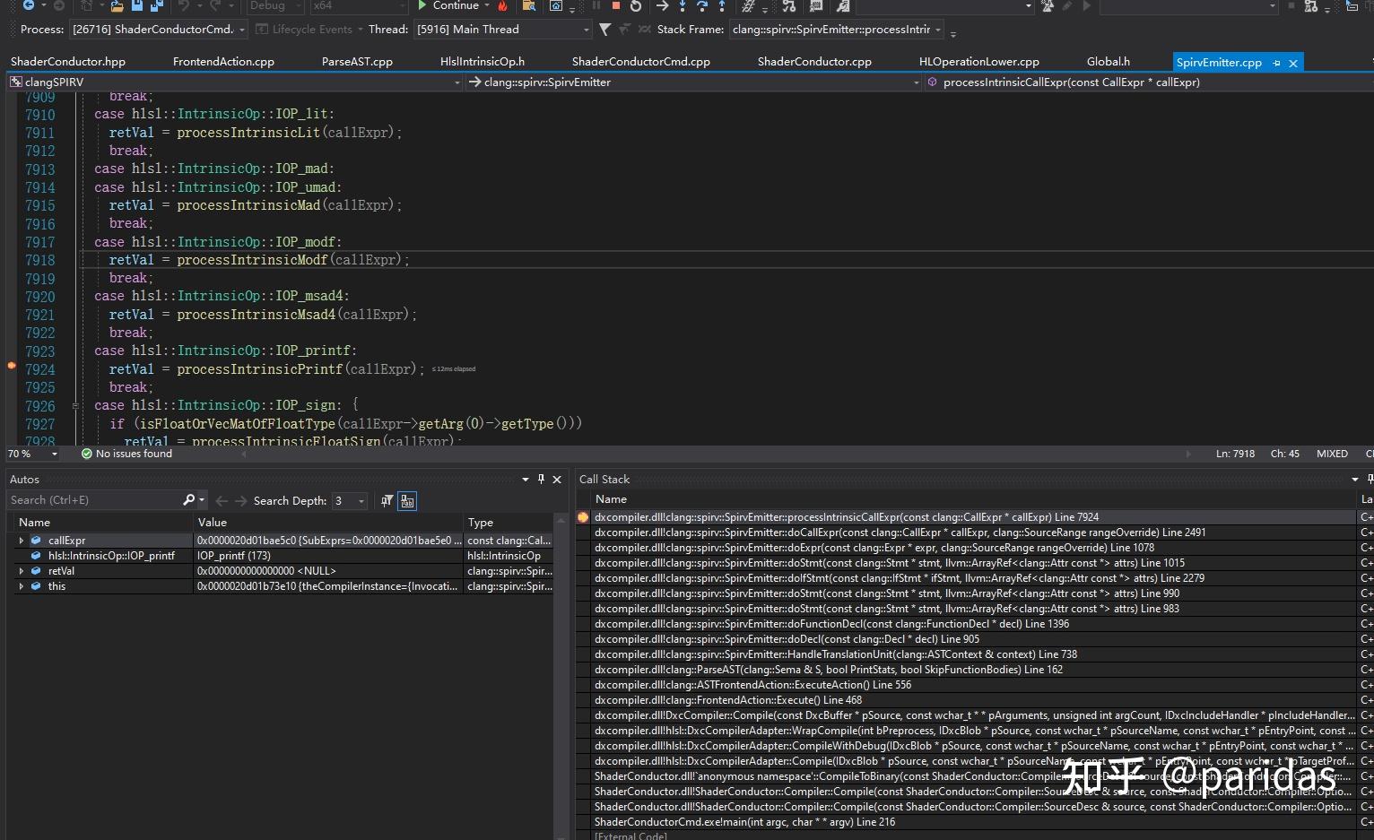Open the editor zoom level dropdown
The height and width of the screenshot is (840, 1374).
[55, 455]
